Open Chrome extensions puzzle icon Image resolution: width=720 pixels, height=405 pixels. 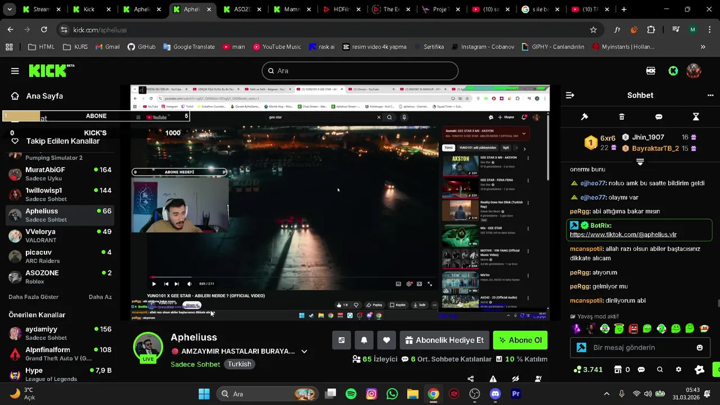click(x=651, y=30)
